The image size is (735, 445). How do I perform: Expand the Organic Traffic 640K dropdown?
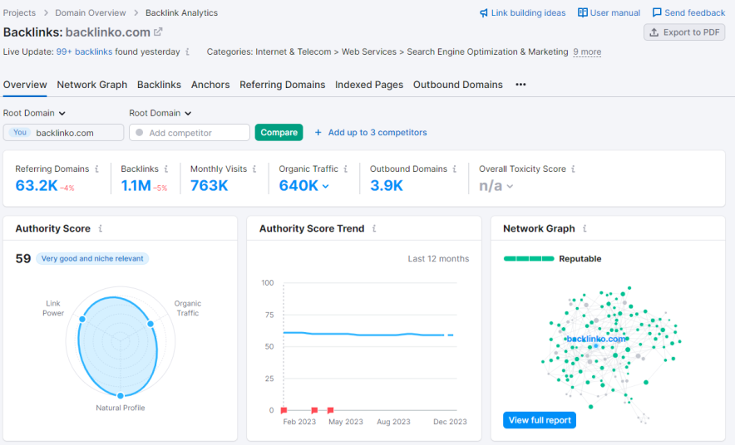point(325,186)
